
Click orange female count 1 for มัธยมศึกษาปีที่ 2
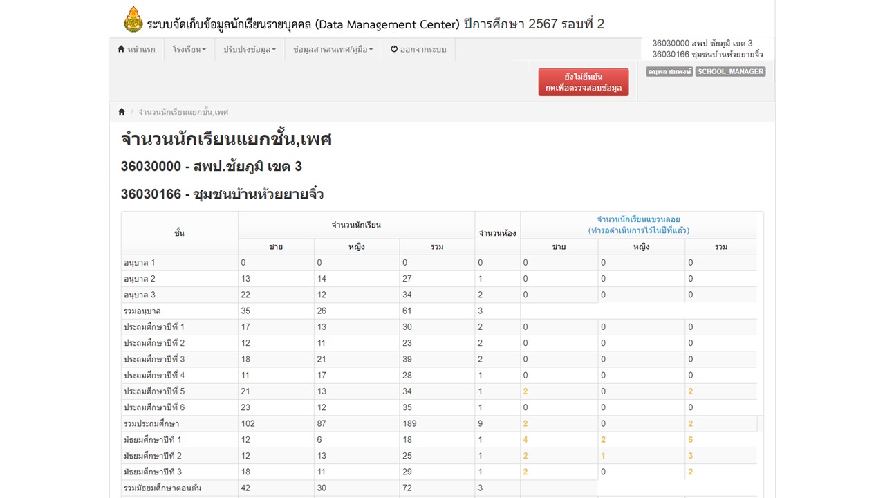[603, 456]
